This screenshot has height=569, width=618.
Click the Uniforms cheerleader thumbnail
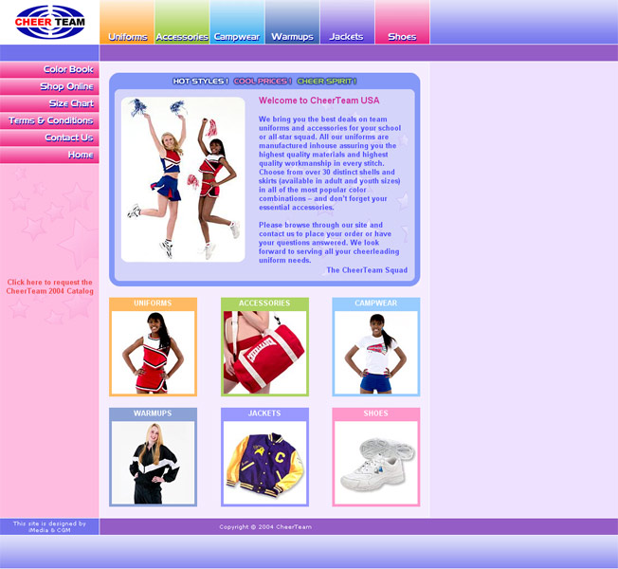tap(153, 352)
